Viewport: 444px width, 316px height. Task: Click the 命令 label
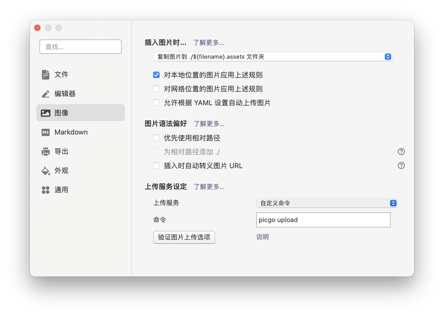(160, 220)
